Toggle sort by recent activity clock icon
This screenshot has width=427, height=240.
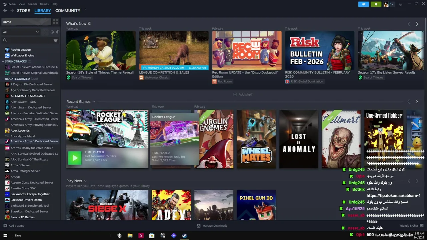click(x=52, y=32)
